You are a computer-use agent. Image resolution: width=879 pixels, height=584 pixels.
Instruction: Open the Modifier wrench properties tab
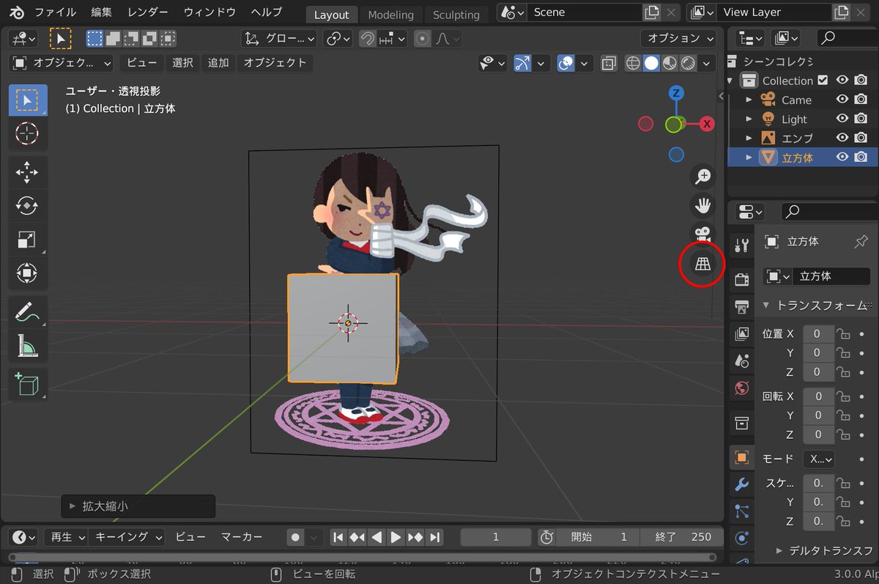coord(742,484)
